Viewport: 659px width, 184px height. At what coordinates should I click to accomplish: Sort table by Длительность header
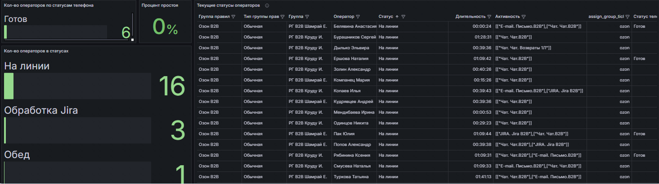[471, 17]
